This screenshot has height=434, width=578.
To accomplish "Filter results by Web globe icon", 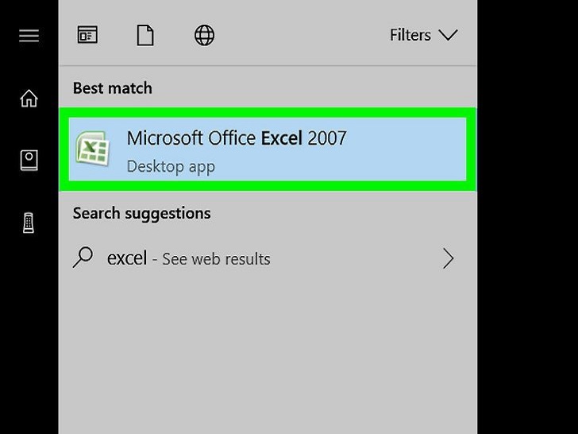I will [204, 36].
